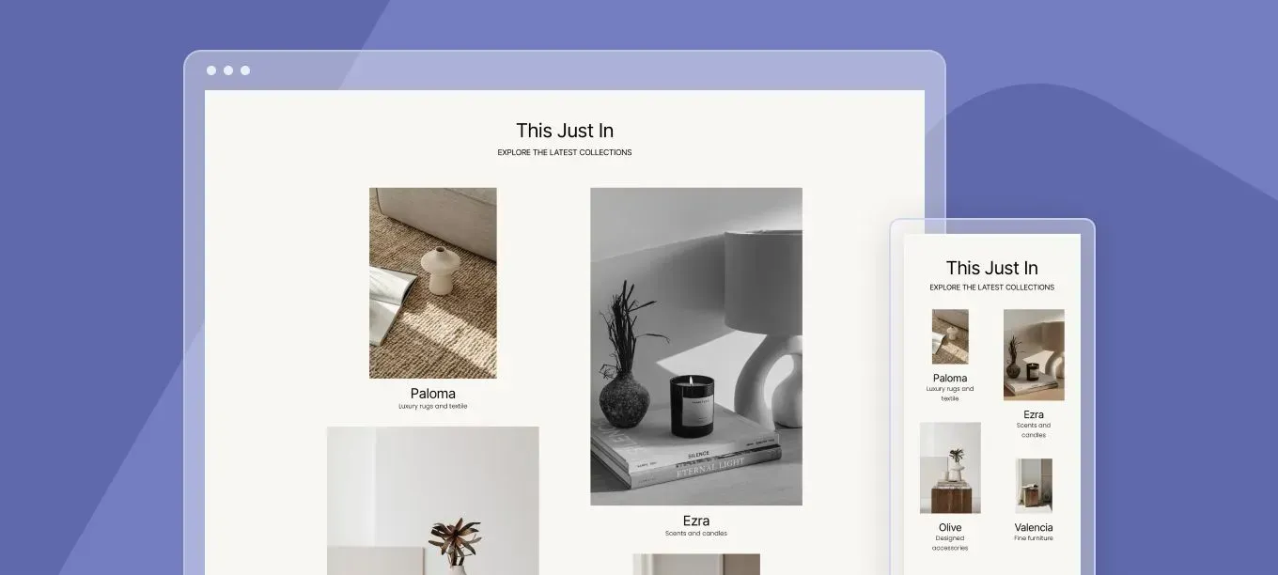Select the Valencia title in mobile view
Image resolution: width=1278 pixels, height=575 pixels.
1034,527
